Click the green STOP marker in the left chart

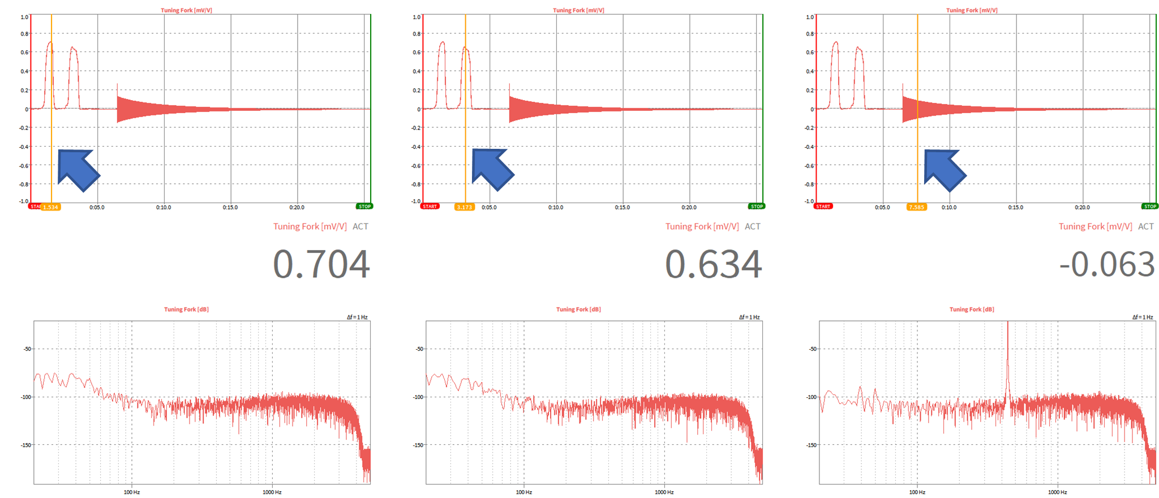tap(364, 207)
